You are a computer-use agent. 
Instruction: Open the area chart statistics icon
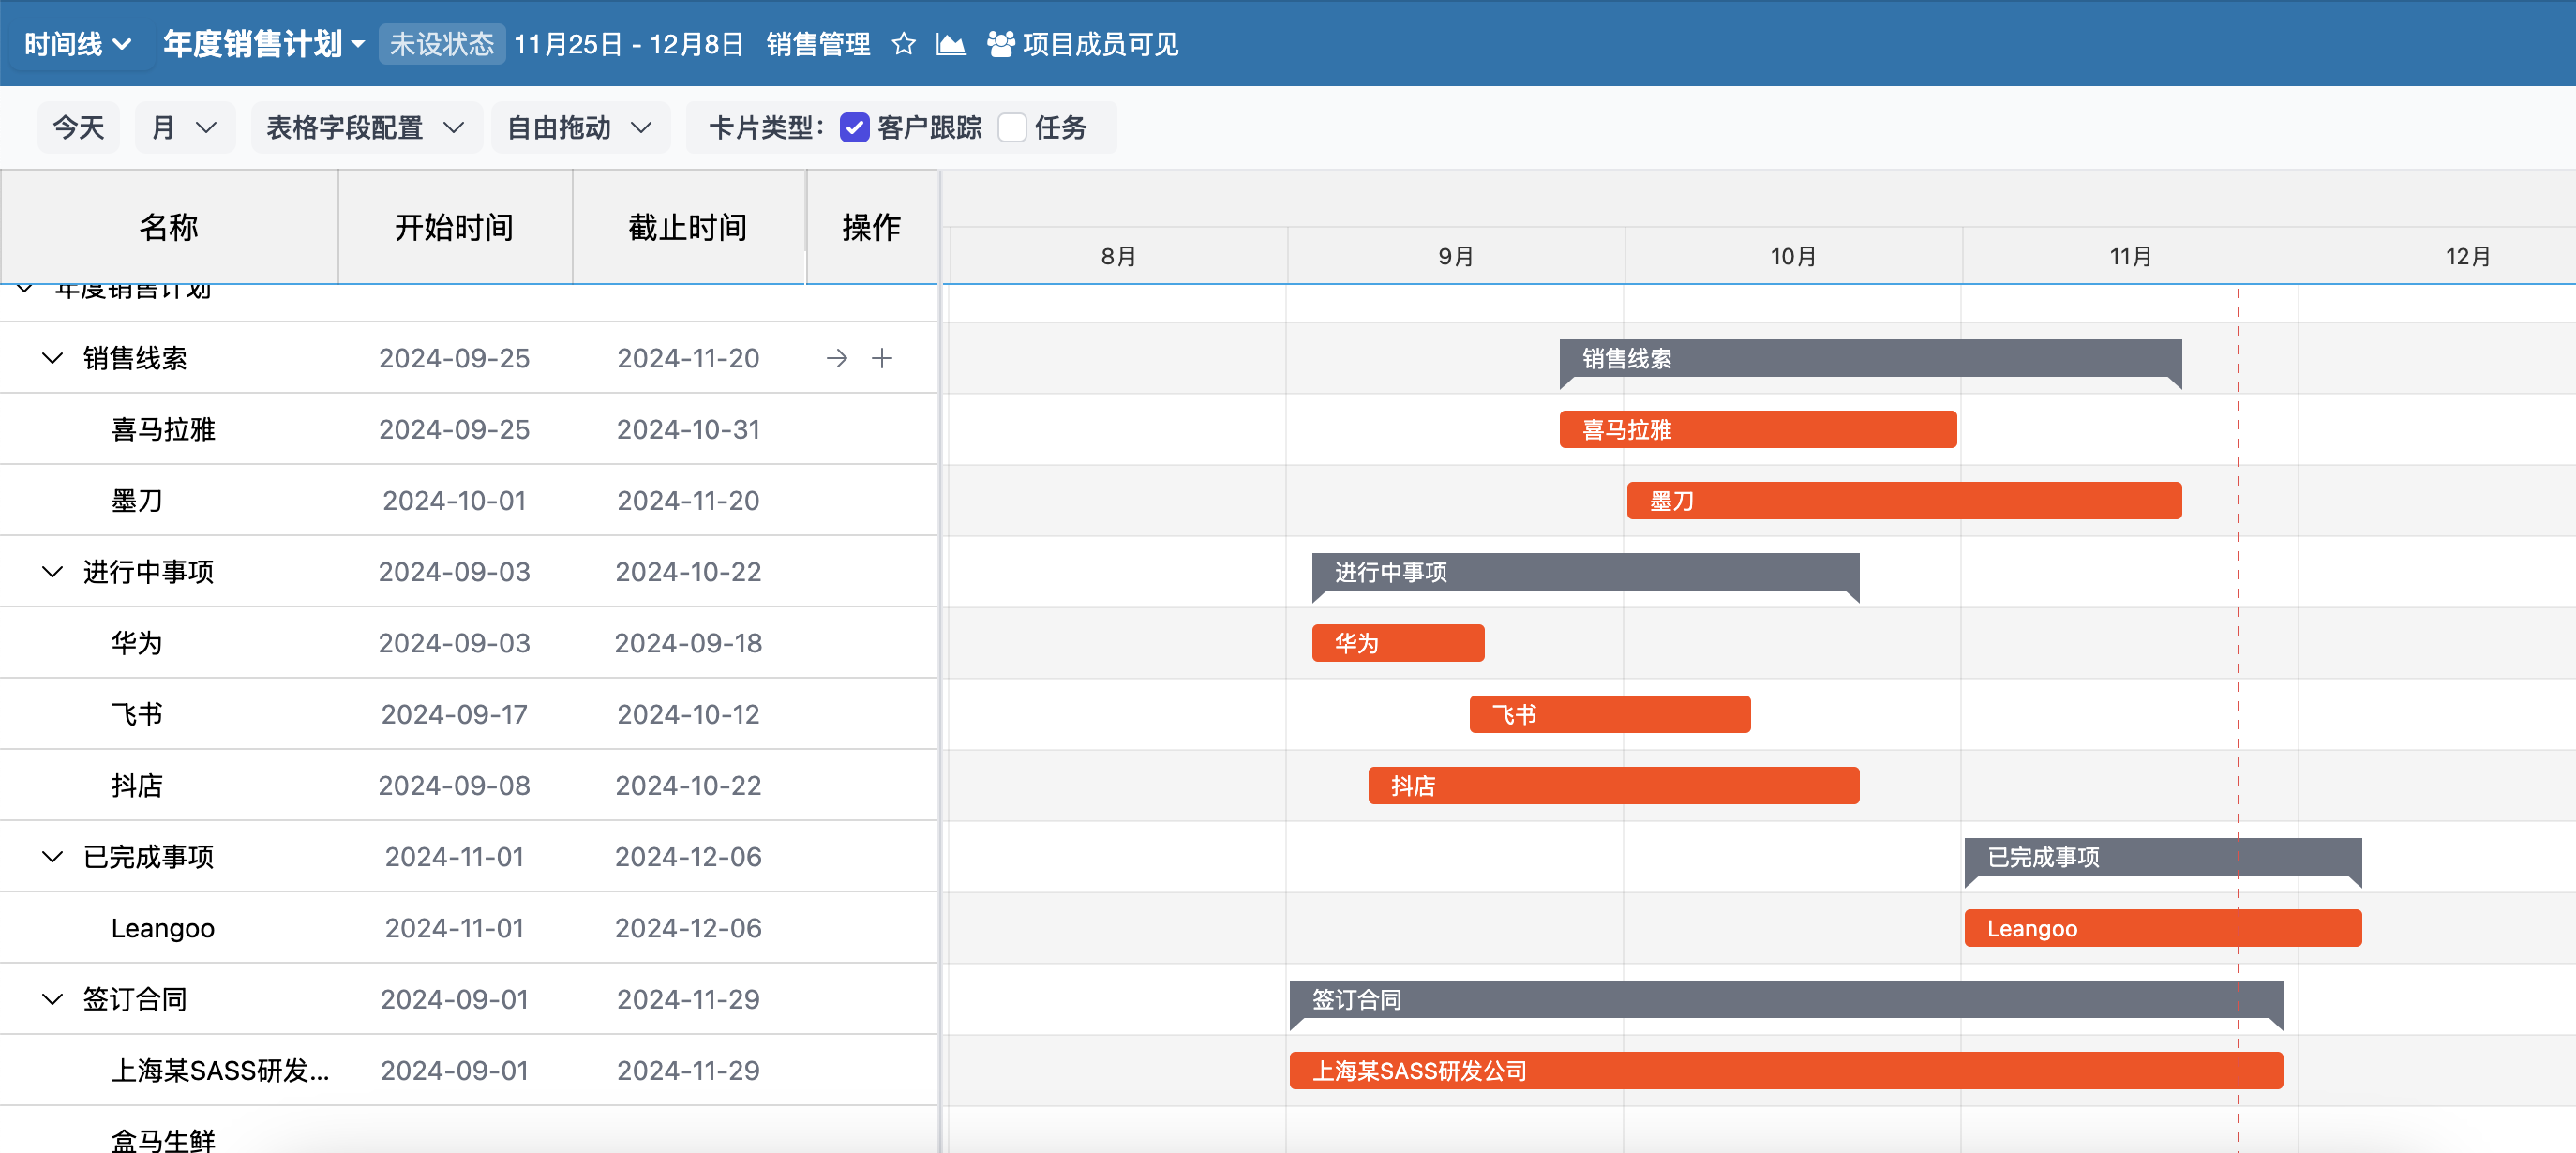pyautogui.click(x=950, y=44)
